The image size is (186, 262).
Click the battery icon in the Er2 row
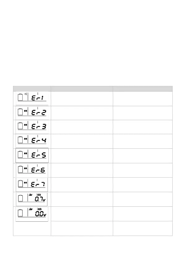click(x=20, y=113)
